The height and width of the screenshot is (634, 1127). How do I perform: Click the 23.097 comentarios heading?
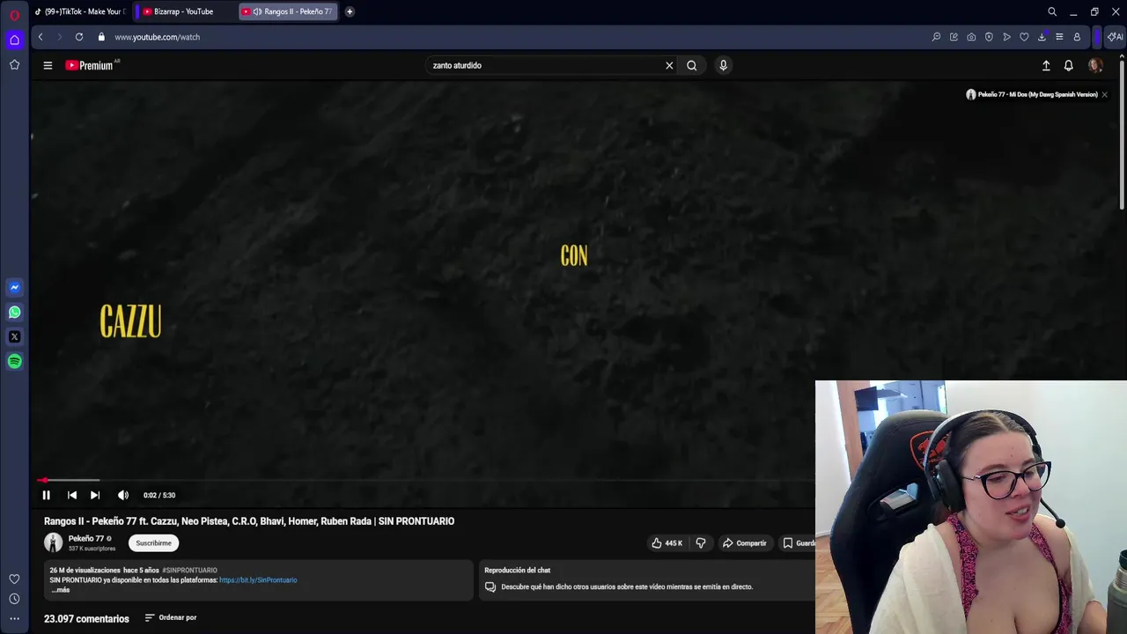[86, 619]
